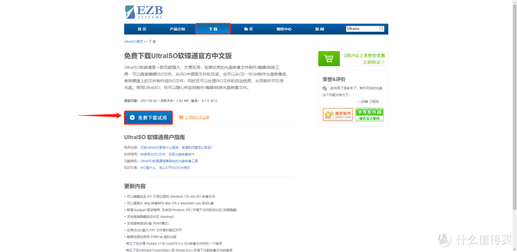The image size is (517, 252).
Task: Click the 2用户以上享特价优惠 promo text
Action: pos(364,55)
